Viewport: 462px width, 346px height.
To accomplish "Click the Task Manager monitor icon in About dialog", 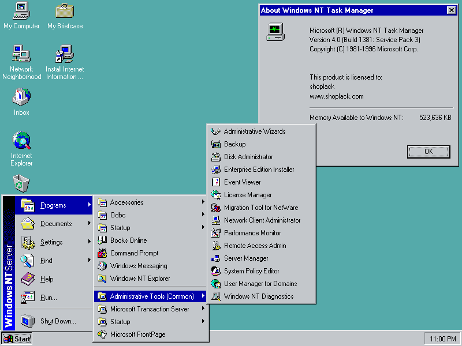I will (275, 32).
